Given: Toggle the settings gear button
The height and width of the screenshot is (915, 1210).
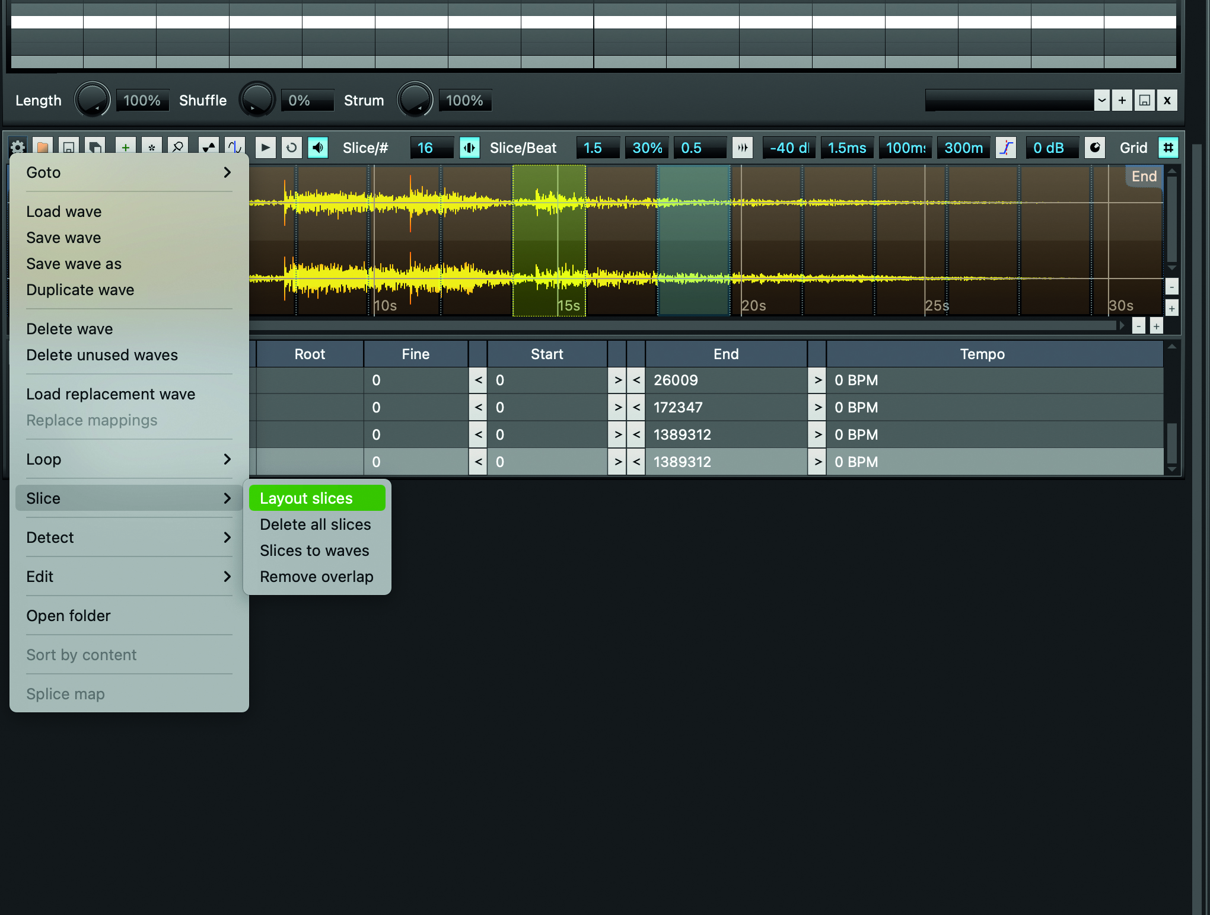Looking at the screenshot, I should [x=17, y=147].
